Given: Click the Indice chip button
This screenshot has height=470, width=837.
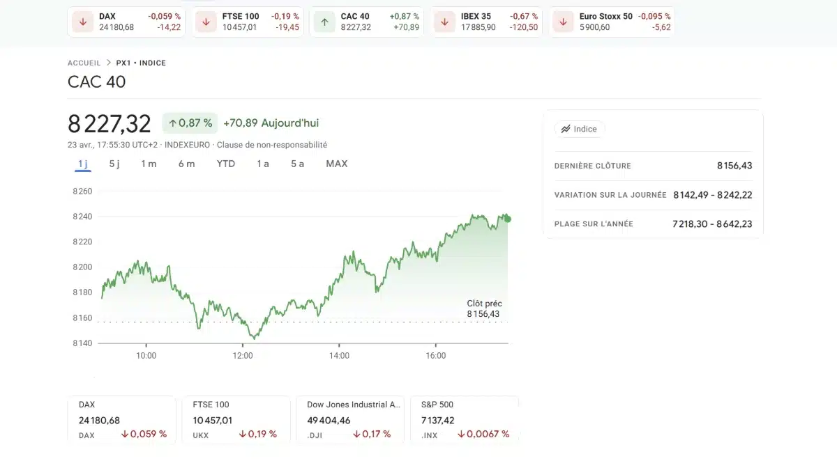Looking at the screenshot, I should point(580,129).
